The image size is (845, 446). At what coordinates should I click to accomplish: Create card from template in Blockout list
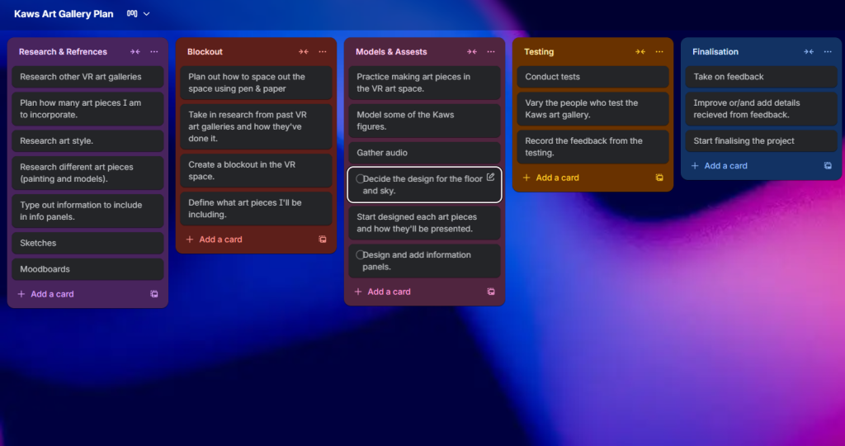(323, 240)
